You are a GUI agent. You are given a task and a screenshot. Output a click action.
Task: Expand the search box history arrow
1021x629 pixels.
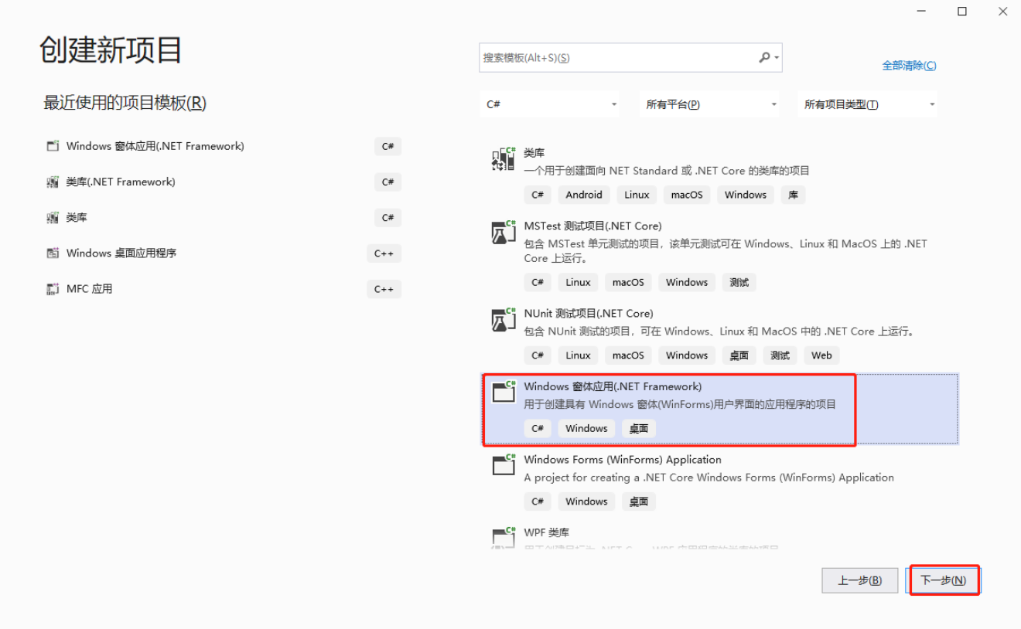point(777,57)
